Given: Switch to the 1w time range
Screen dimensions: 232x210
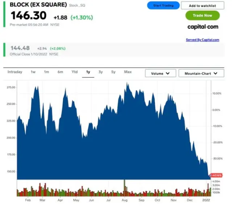Looking at the screenshot, I should pos(33,72).
